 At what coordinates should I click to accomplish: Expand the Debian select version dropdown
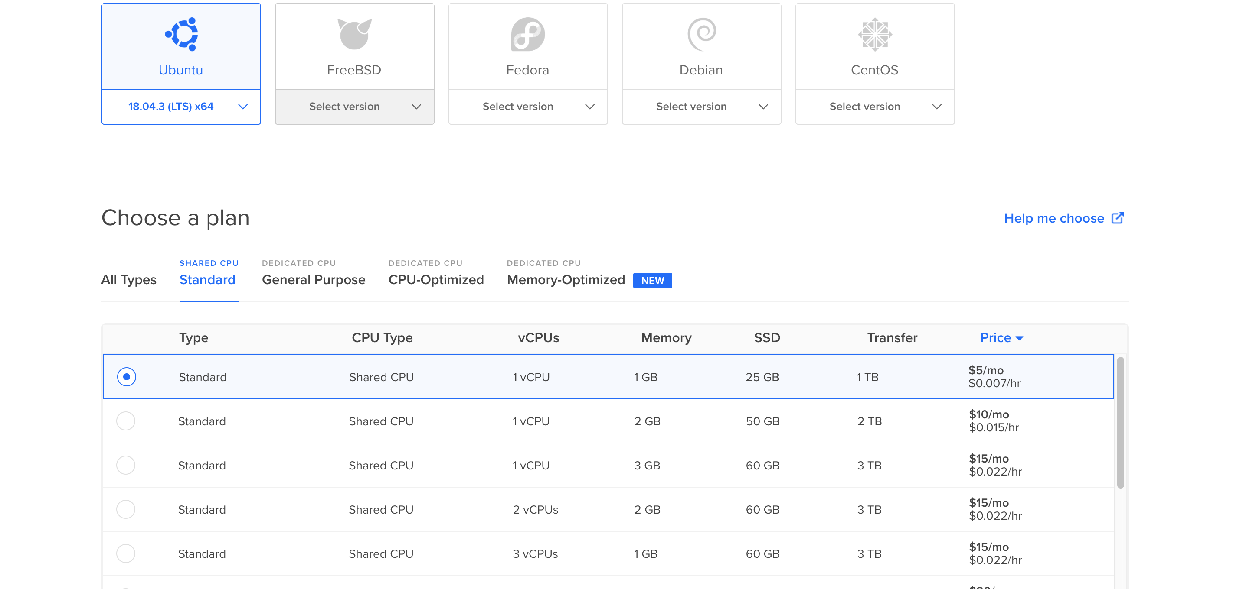point(701,106)
